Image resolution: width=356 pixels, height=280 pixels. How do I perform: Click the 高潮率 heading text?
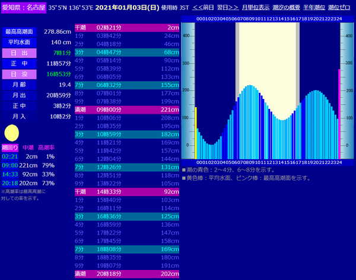point(46,148)
